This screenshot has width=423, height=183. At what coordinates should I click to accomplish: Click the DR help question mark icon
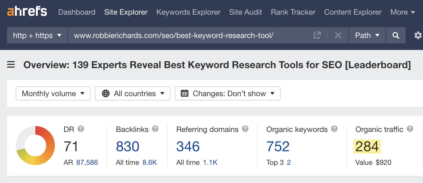tap(81, 129)
